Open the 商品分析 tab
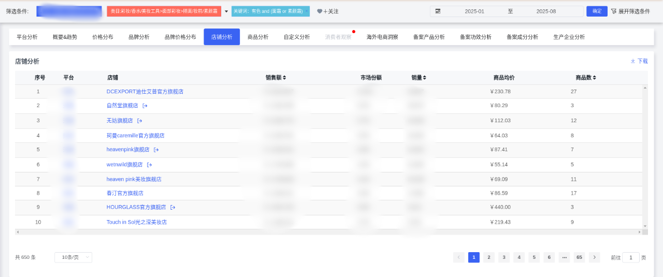Image resolution: width=663 pixels, height=277 pixels. pyautogui.click(x=258, y=37)
